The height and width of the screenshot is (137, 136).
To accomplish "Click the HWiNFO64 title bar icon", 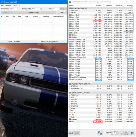I will (70, 2).
